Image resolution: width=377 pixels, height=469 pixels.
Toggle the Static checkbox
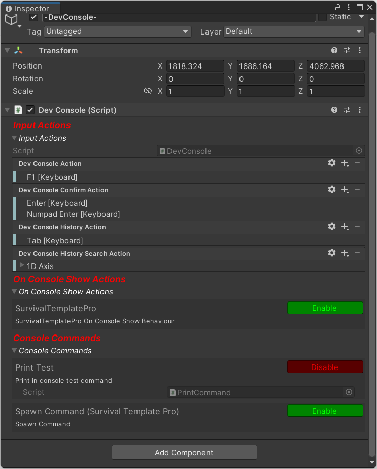coord(322,17)
